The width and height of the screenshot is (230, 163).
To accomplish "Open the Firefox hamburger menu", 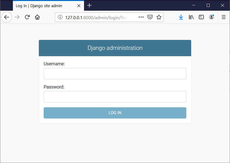I will pos(224,17).
